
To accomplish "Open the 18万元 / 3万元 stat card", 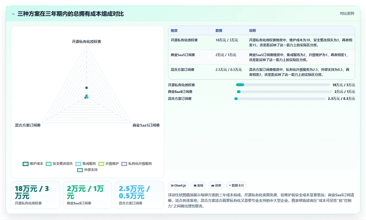I will [36, 195].
